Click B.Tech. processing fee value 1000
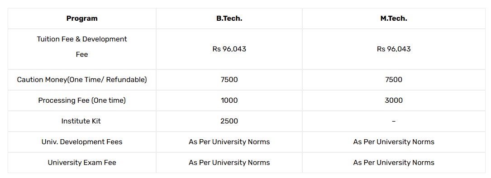 click(x=229, y=100)
